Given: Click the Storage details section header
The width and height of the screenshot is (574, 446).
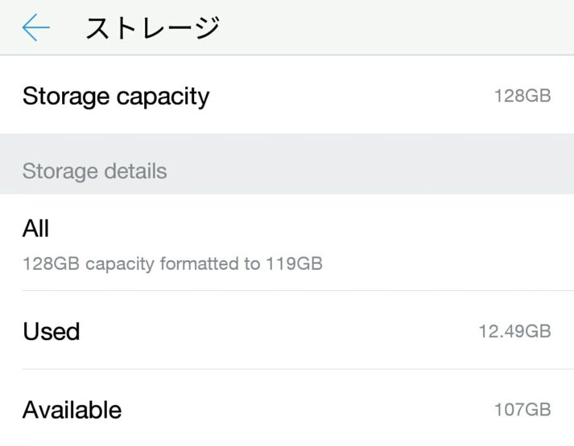Looking at the screenshot, I should click(95, 171).
